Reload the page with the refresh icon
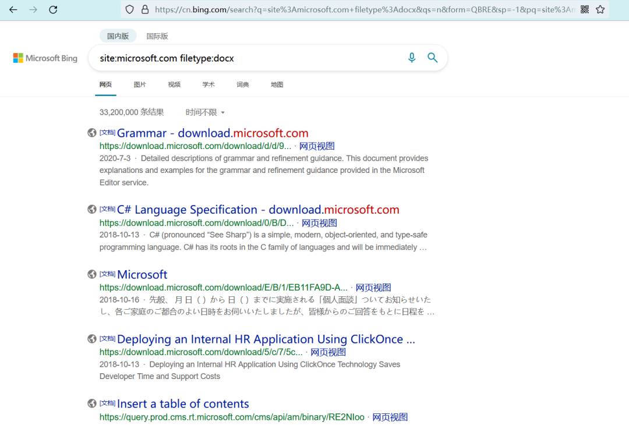 coord(53,10)
